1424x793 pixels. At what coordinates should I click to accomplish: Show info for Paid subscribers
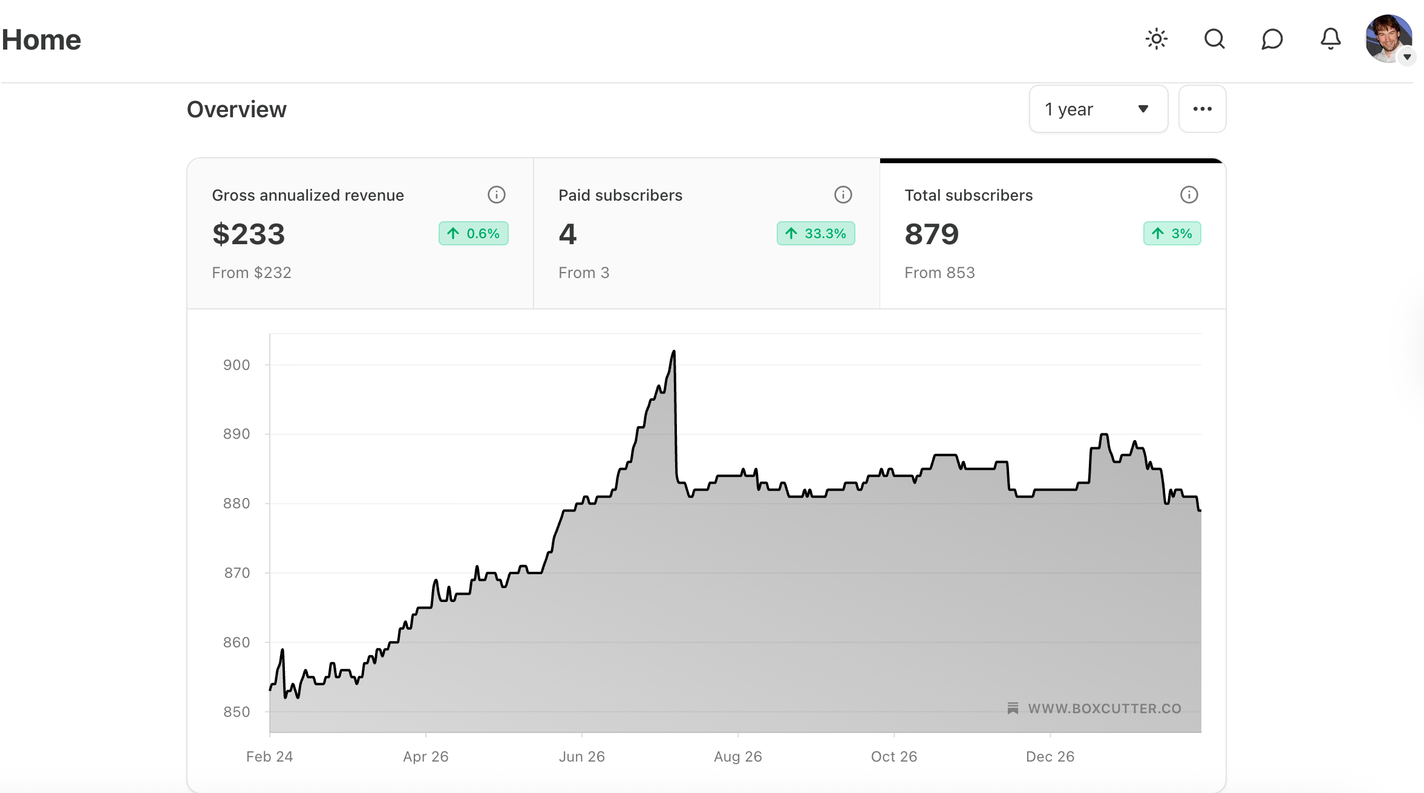pyautogui.click(x=843, y=195)
